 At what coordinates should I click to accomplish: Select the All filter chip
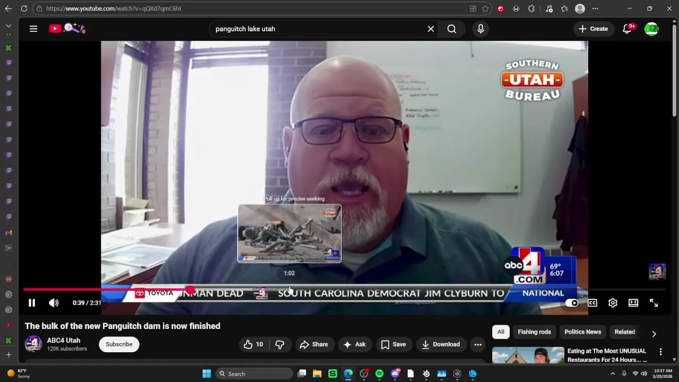501,332
